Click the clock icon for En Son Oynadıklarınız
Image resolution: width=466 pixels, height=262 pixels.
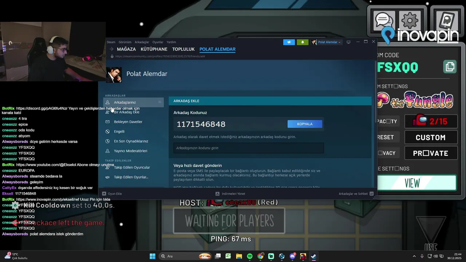[107, 141]
